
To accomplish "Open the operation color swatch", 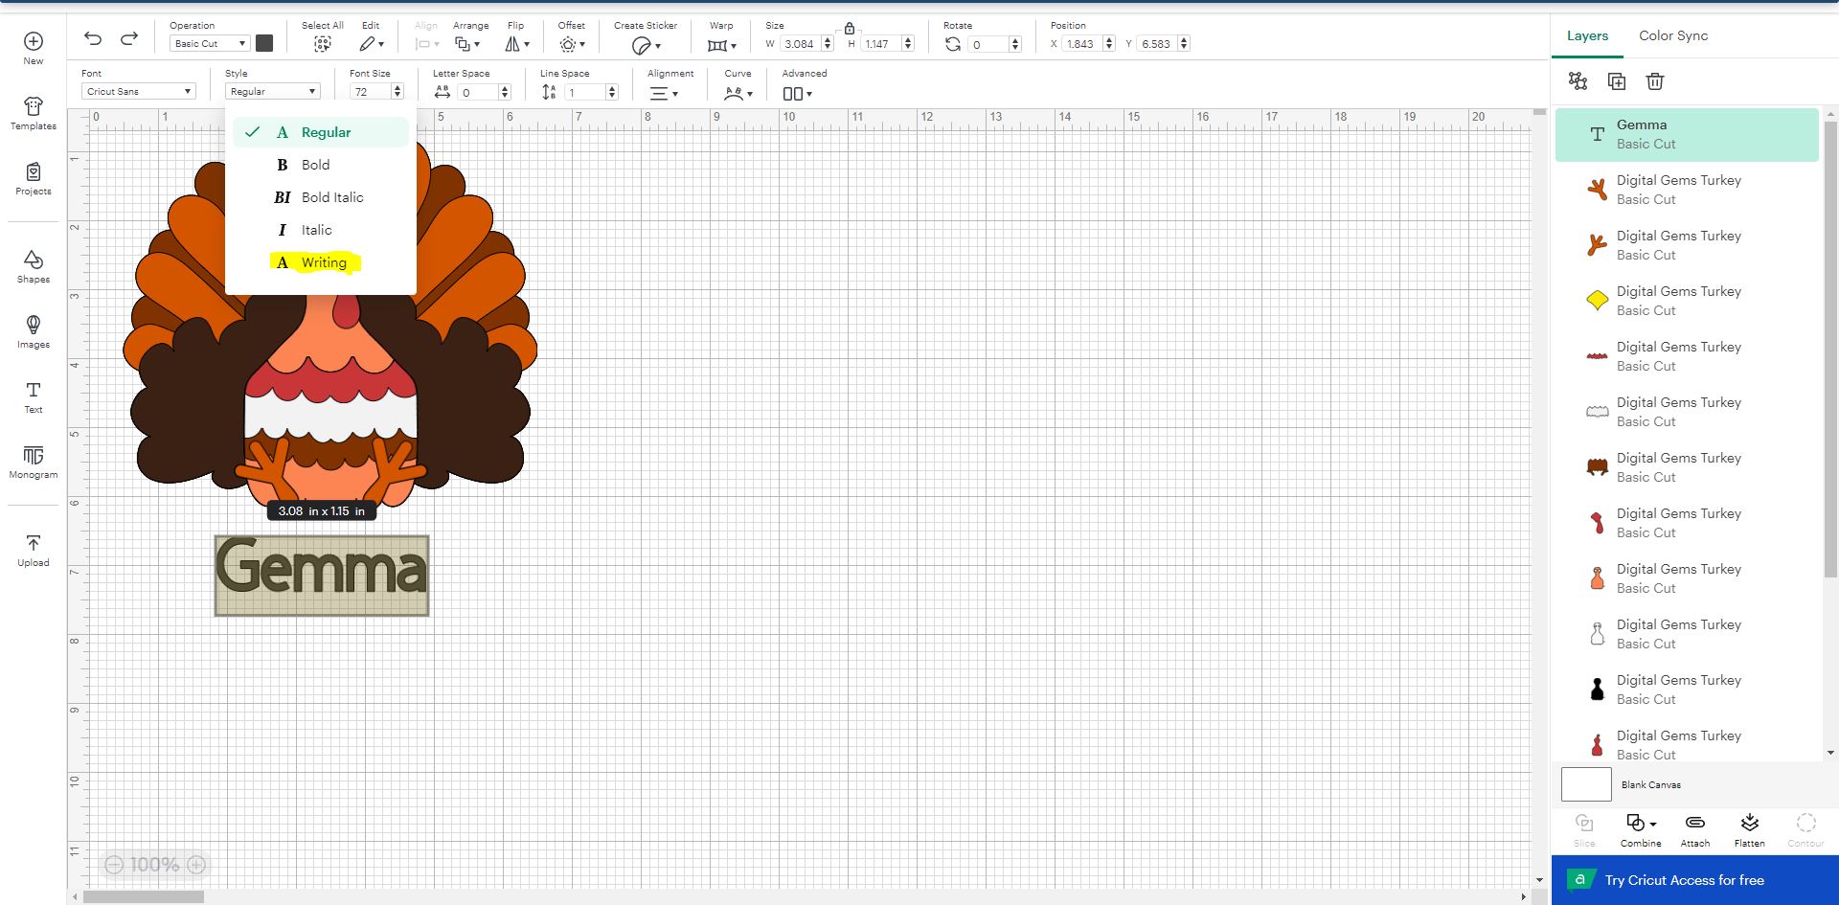I will 264,43.
